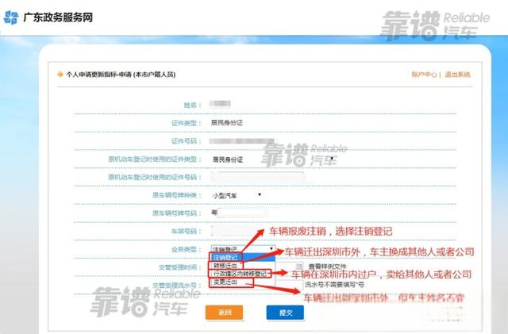
Task: Open the 账户中心 link
Action: [x=424, y=75]
